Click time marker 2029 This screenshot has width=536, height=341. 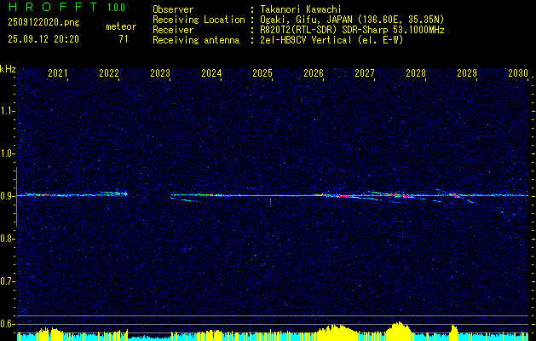pos(467,72)
